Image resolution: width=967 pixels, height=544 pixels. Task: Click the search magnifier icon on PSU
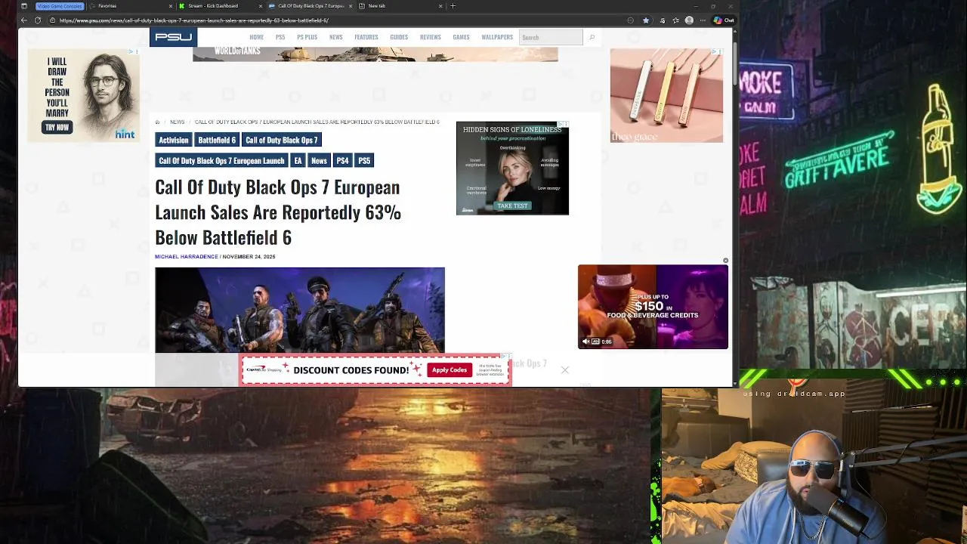tap(592, 37)
